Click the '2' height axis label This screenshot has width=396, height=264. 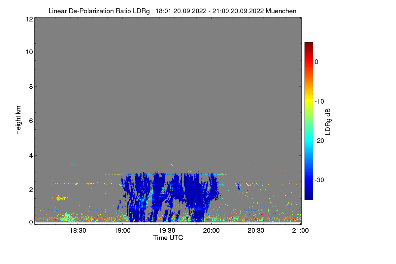[x=30, y=190]
